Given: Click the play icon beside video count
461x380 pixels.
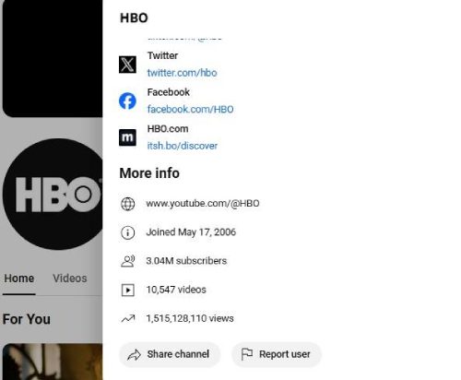Looking at the screenshot, I should (x=128, y=290).
